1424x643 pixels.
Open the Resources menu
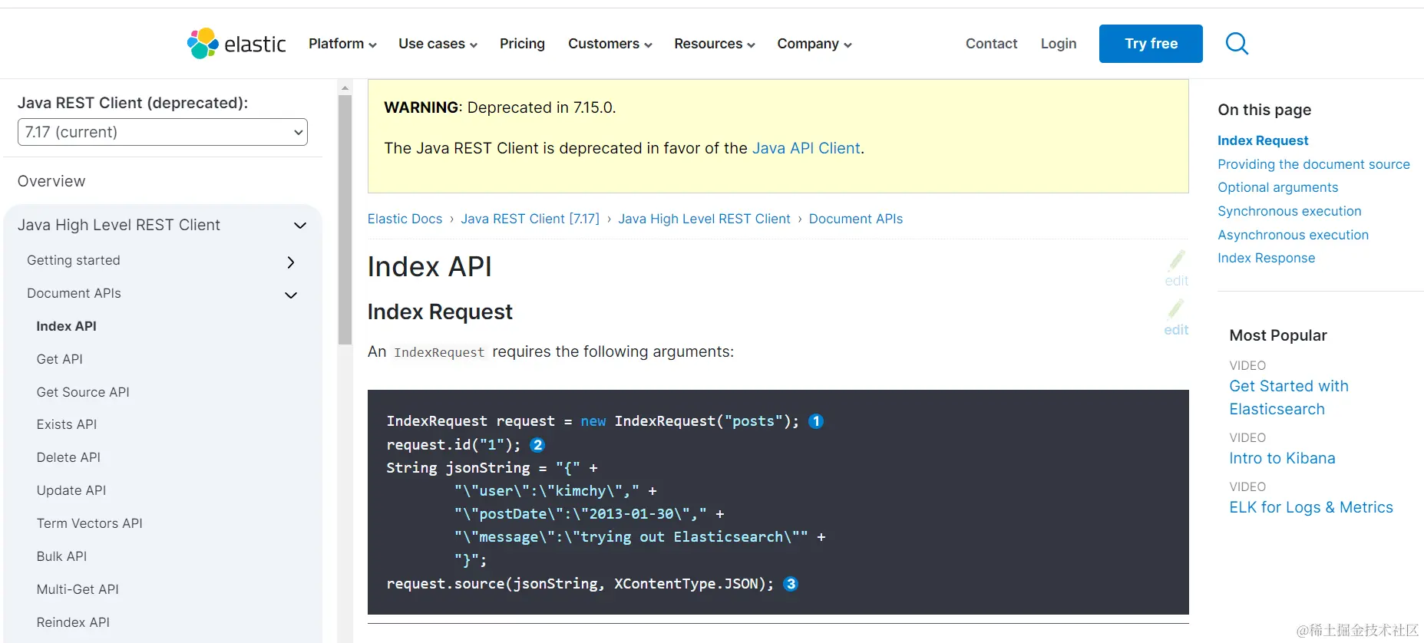pos(715,44)
